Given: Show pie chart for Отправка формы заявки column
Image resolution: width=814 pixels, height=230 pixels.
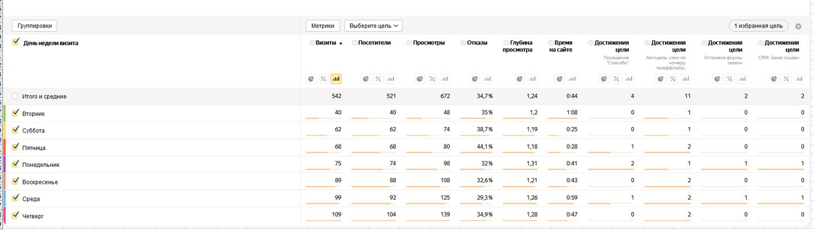Looking at the screenshot, I should click(x=717, y=79).
